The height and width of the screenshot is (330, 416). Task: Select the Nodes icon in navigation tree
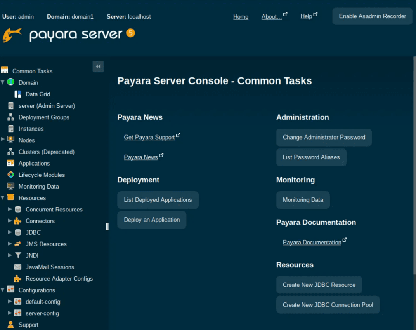(x=11, y=140)
